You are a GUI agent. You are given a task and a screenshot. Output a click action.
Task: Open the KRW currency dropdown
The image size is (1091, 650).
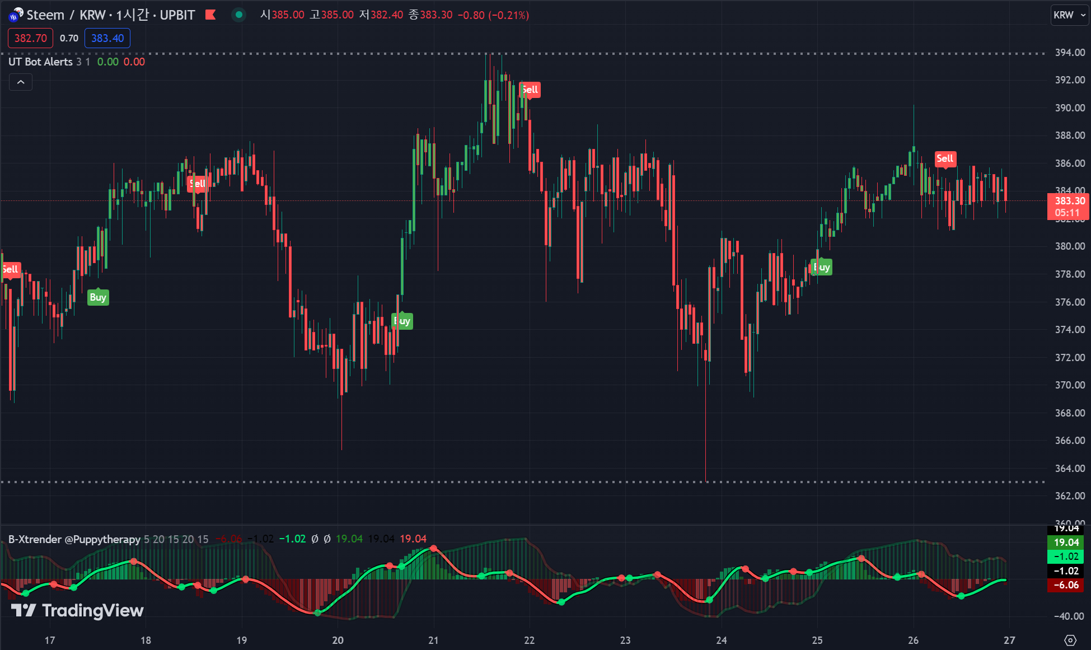coord(1069,15)
